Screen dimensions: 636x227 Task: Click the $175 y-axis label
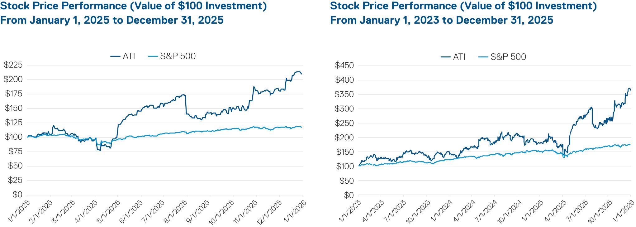point(13,94)
